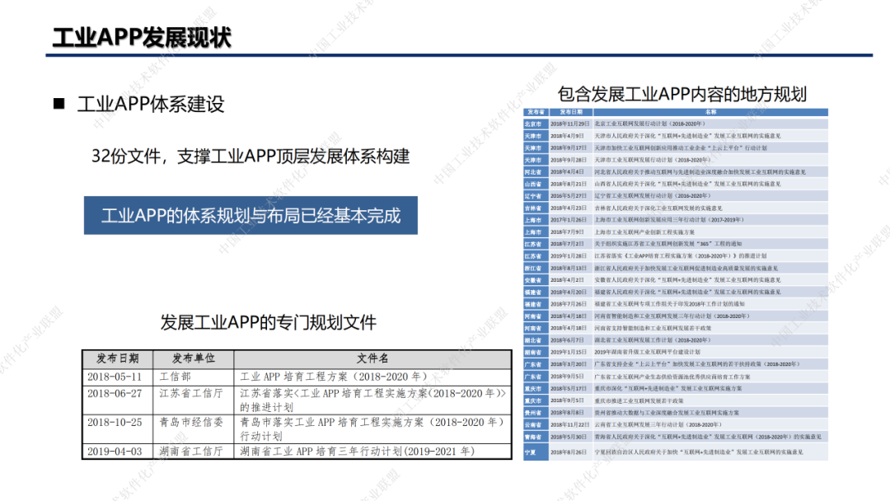Select the 江苏省工信厅 cell
This screenshot has width=890, height=501.
pos(191,394)
